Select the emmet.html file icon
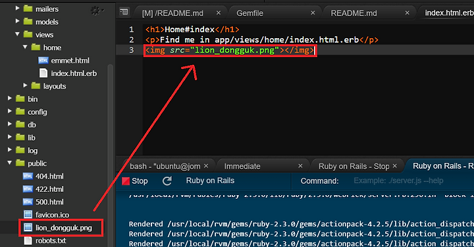This screenshot has width=474, height=247. 43,60
